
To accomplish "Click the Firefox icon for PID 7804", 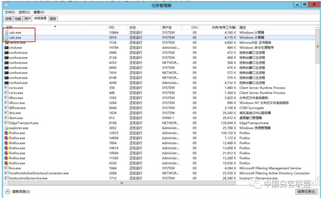I will click(6, 143).
